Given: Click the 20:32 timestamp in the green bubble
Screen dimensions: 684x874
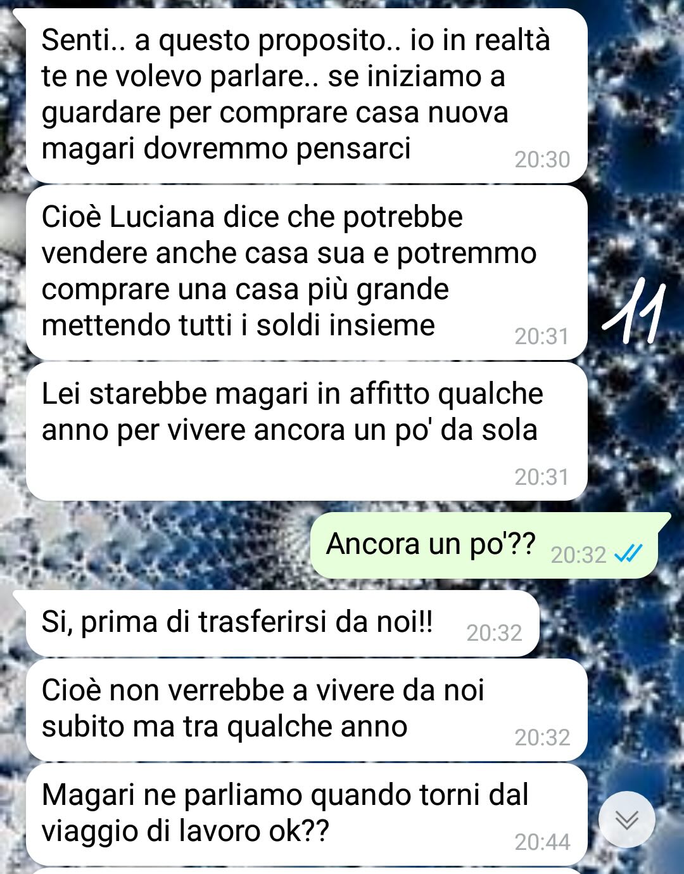Looking at the screenshot, I should pyautogui.click(x=578, y=555).
